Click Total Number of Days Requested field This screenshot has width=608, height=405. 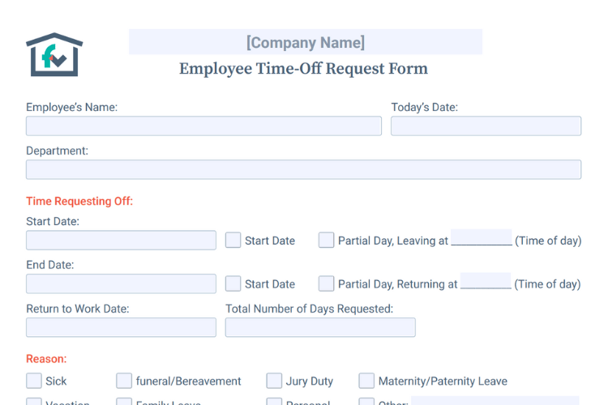point(320,327)
